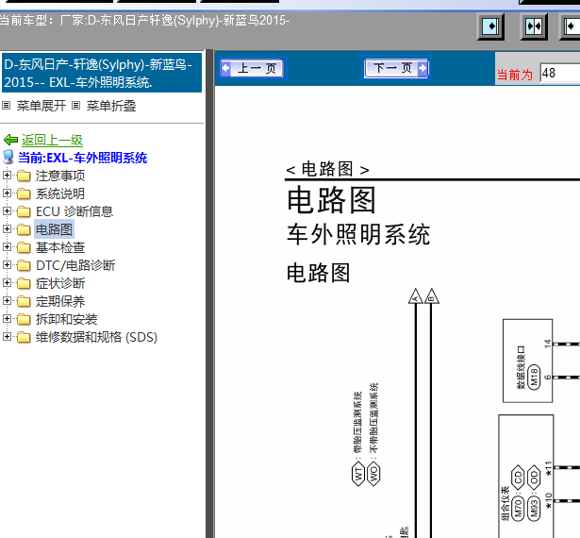Image resolution: width=580 pixels, height=538 pixels.
Task: Expand the 维修数据和规格 (SDS) tree node
Action: [x=7, y=336]
